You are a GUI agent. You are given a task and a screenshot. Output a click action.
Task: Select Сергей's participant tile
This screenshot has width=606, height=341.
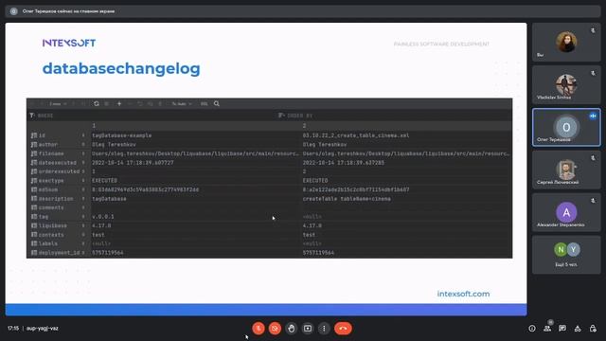pos(566,170)
